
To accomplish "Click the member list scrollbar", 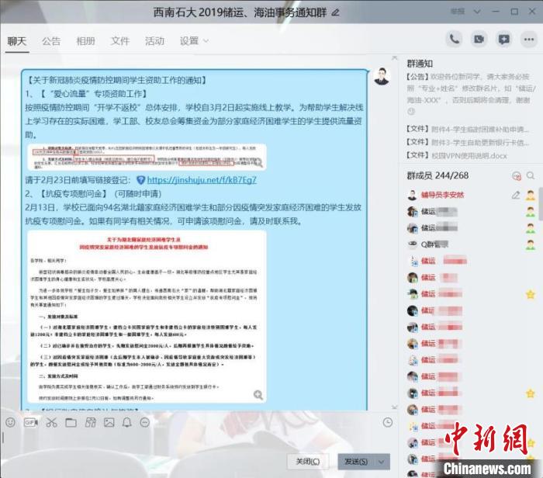I will (x=541, y=204).
